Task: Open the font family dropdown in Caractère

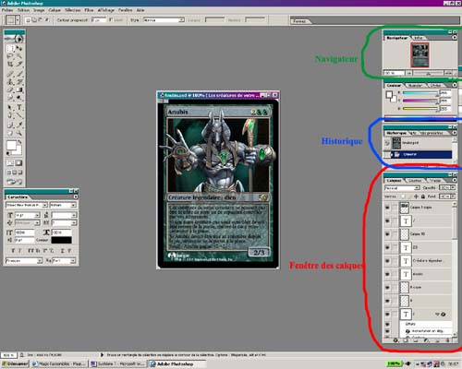Action: [44, 205]
